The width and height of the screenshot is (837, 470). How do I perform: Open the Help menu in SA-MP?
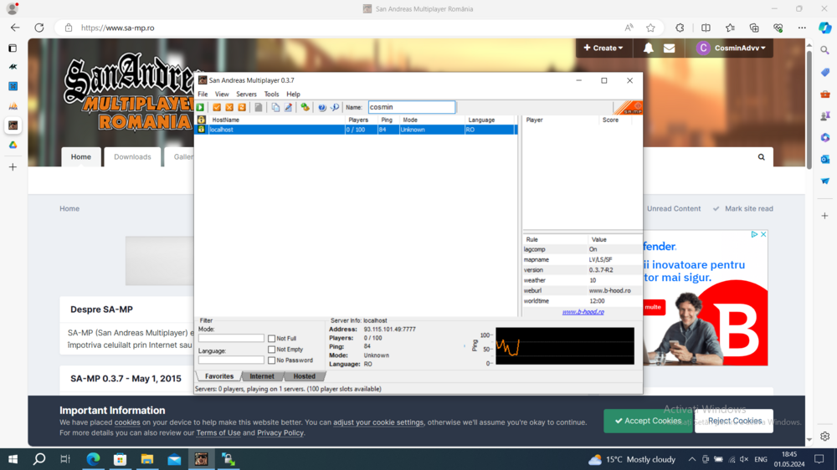click(293, 94)
